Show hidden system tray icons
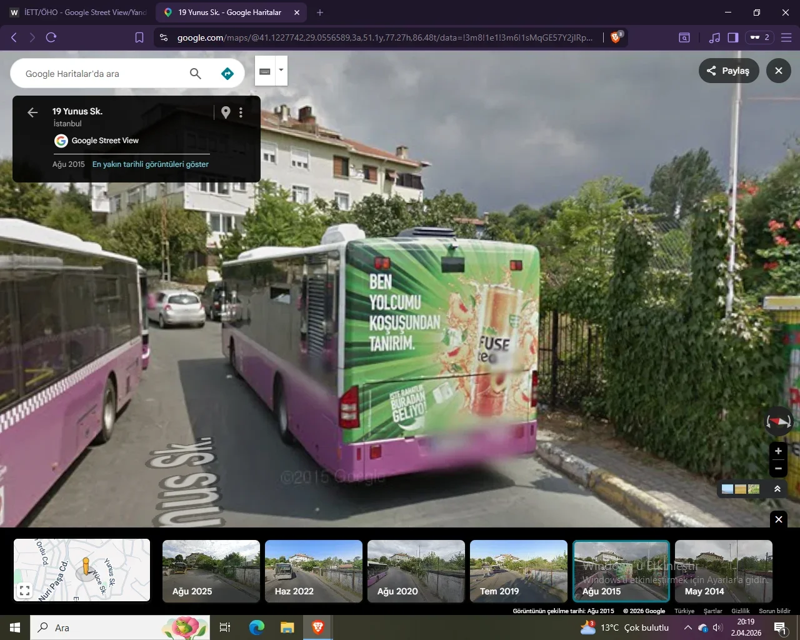This screenshot has height=640, width=800. click(687, 627)
